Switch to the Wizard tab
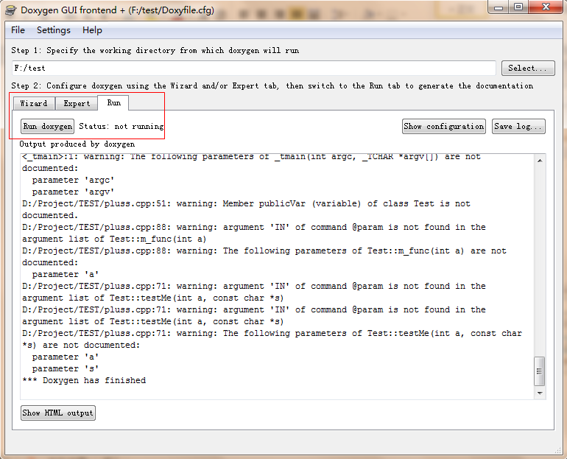The image size is (567, 459). (x=34, y=103)
